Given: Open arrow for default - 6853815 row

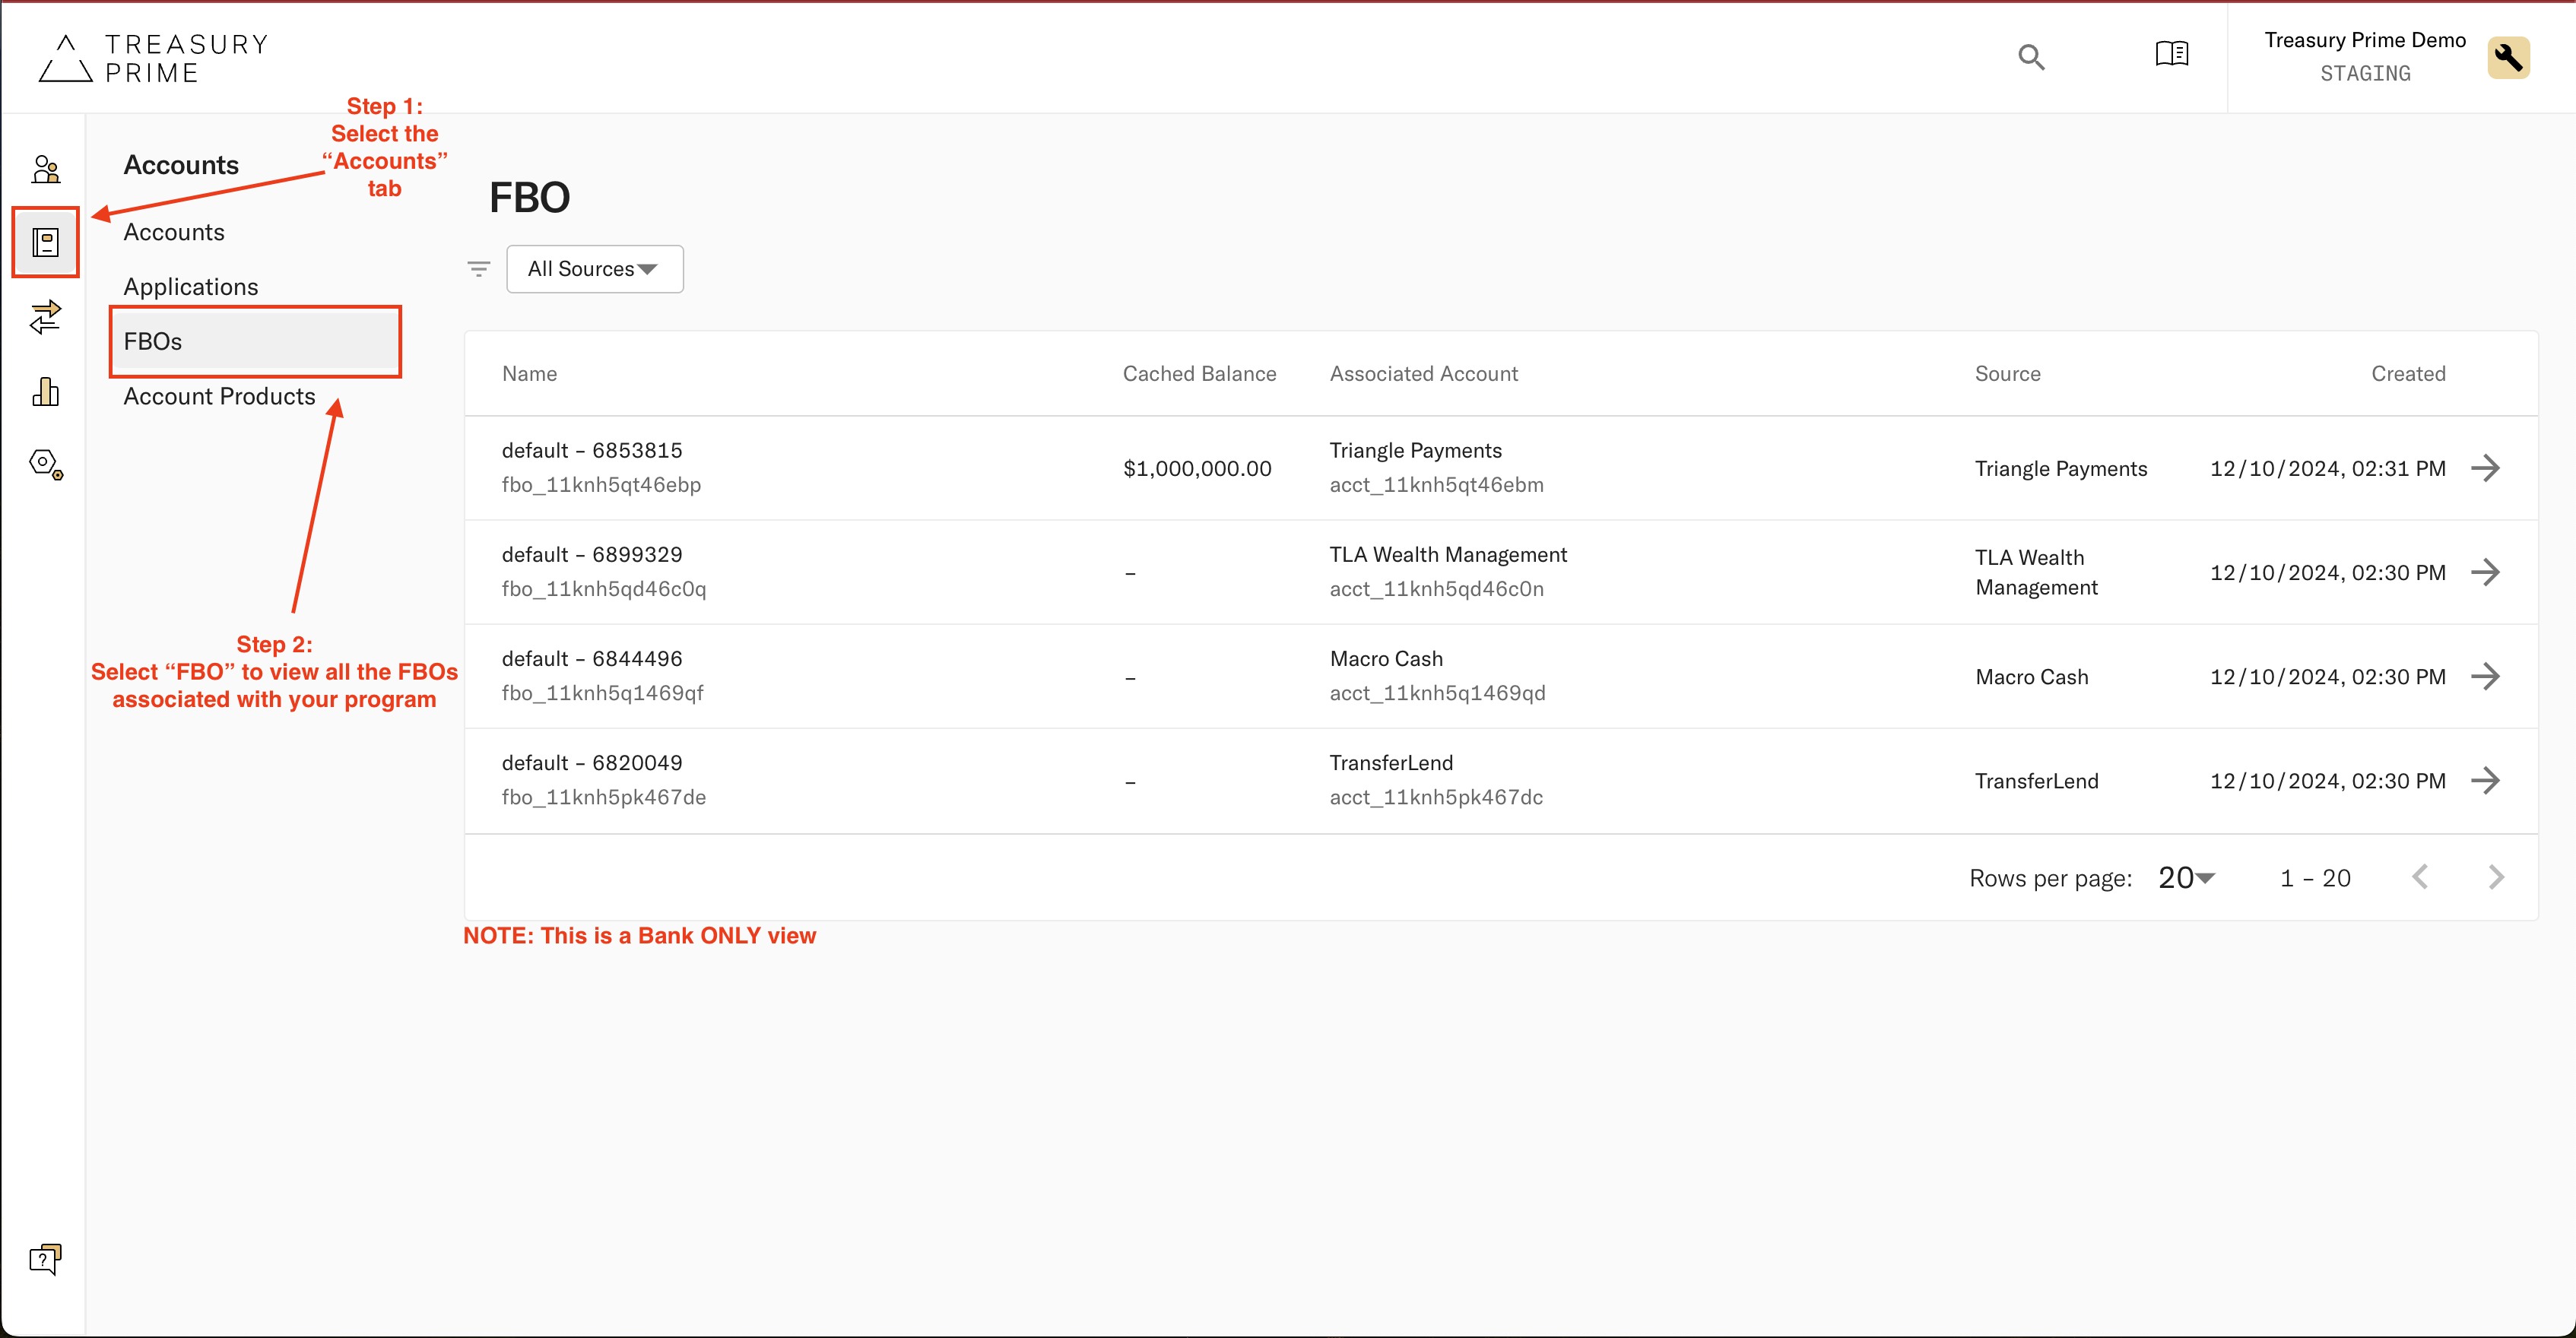Looking at the screenshot, I should (x=2486, y=468).
